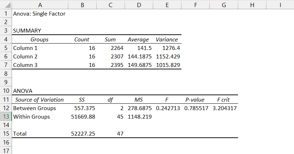Viewport: 294px width, 154px height.
Task: Select the P-value cell 0.785517
Action: point(195,108)
